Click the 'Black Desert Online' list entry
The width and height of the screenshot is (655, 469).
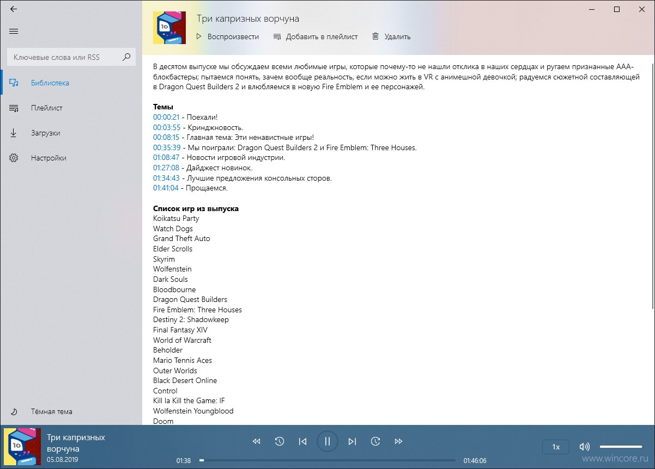coord(185,381)
